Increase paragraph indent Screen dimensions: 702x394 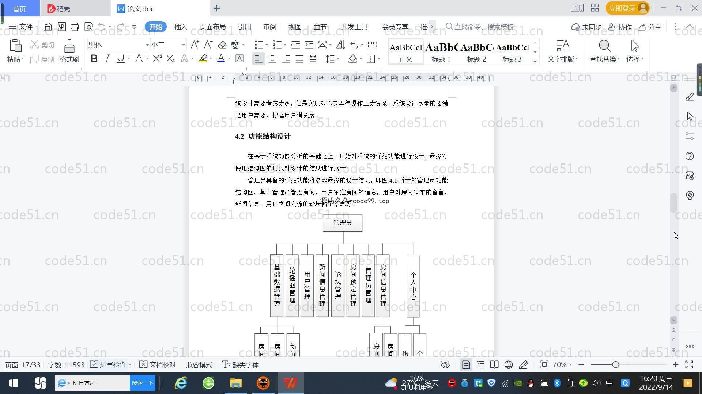(x=309, y=45)
